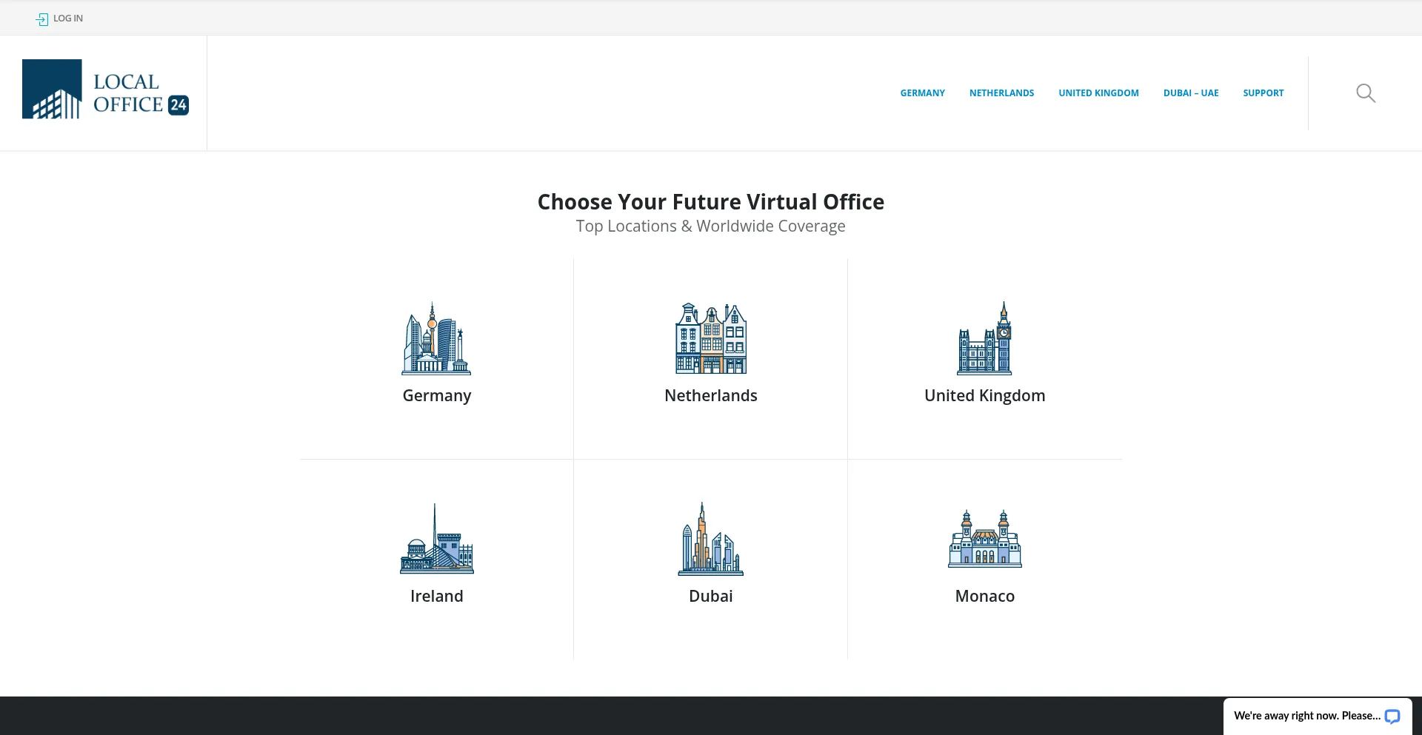Open search with the magnifier icon

point(1365,93)
